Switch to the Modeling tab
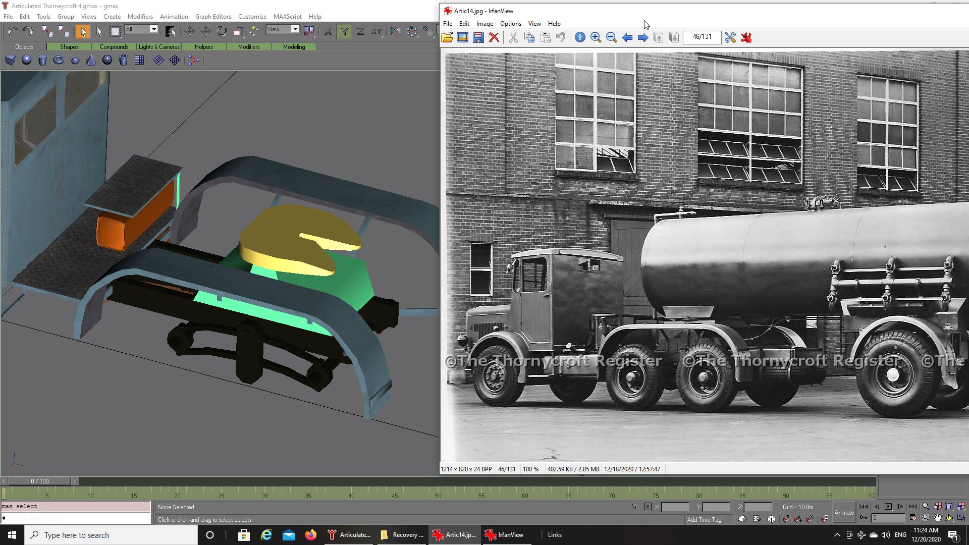 coord(294,47)
